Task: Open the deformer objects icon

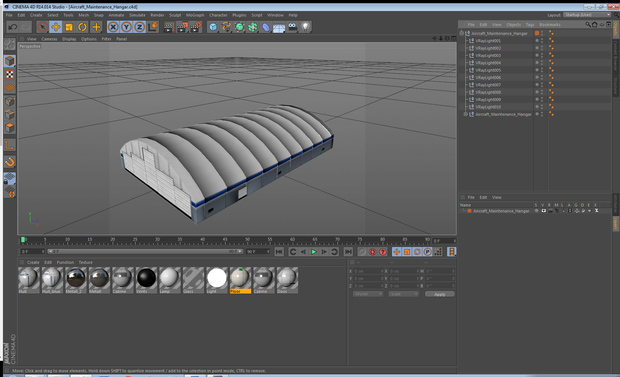Action: click(266, 27)
